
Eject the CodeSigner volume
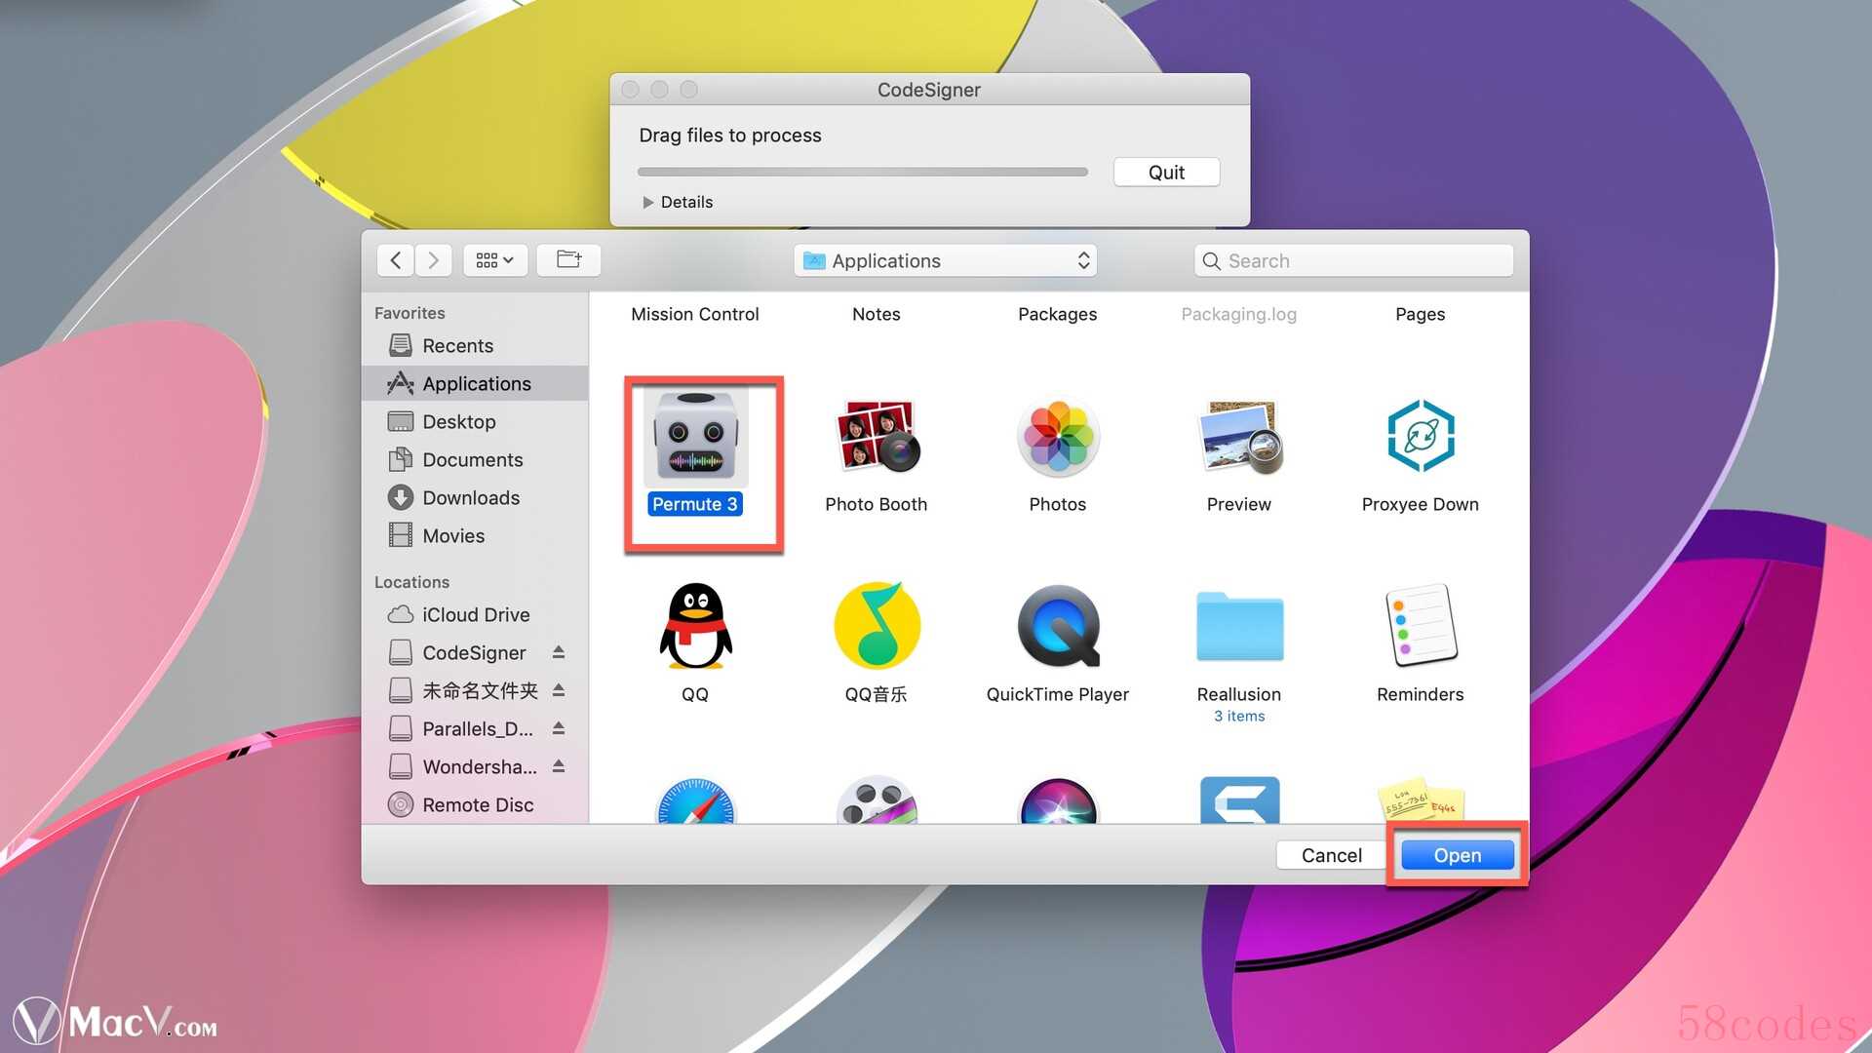559,652
